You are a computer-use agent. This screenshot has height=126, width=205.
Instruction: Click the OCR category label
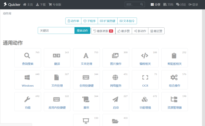click(145, 86)
